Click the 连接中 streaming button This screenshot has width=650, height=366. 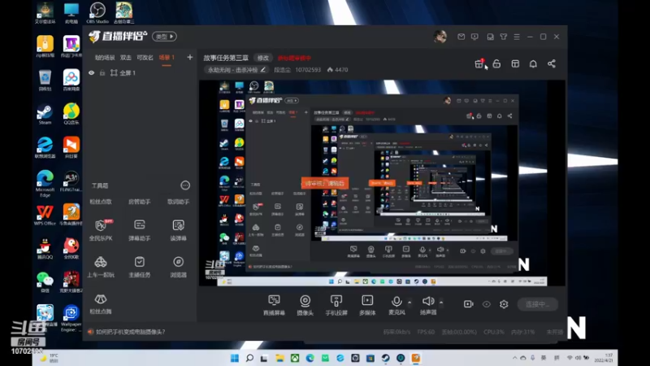(x=538, y=304)
